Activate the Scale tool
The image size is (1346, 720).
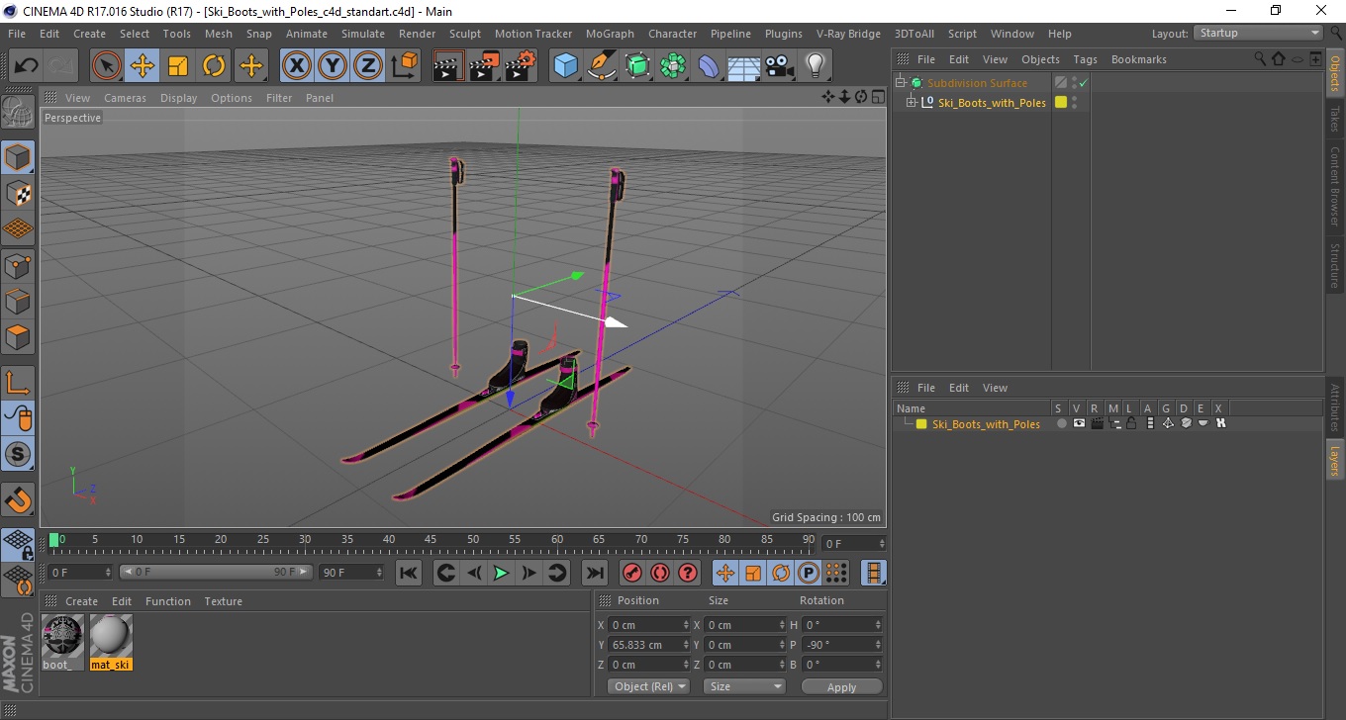pyautogui.click(x=178, y=66)
